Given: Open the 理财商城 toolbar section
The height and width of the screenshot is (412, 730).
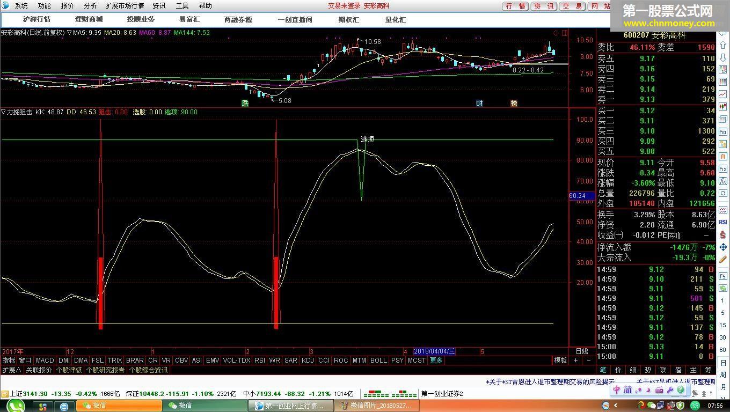Looking at the screenshot, I should pyautogui.click(x=89, y=19).
